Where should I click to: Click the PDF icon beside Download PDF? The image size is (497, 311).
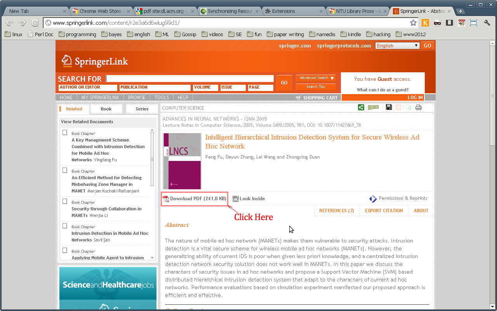coord(166,199)
